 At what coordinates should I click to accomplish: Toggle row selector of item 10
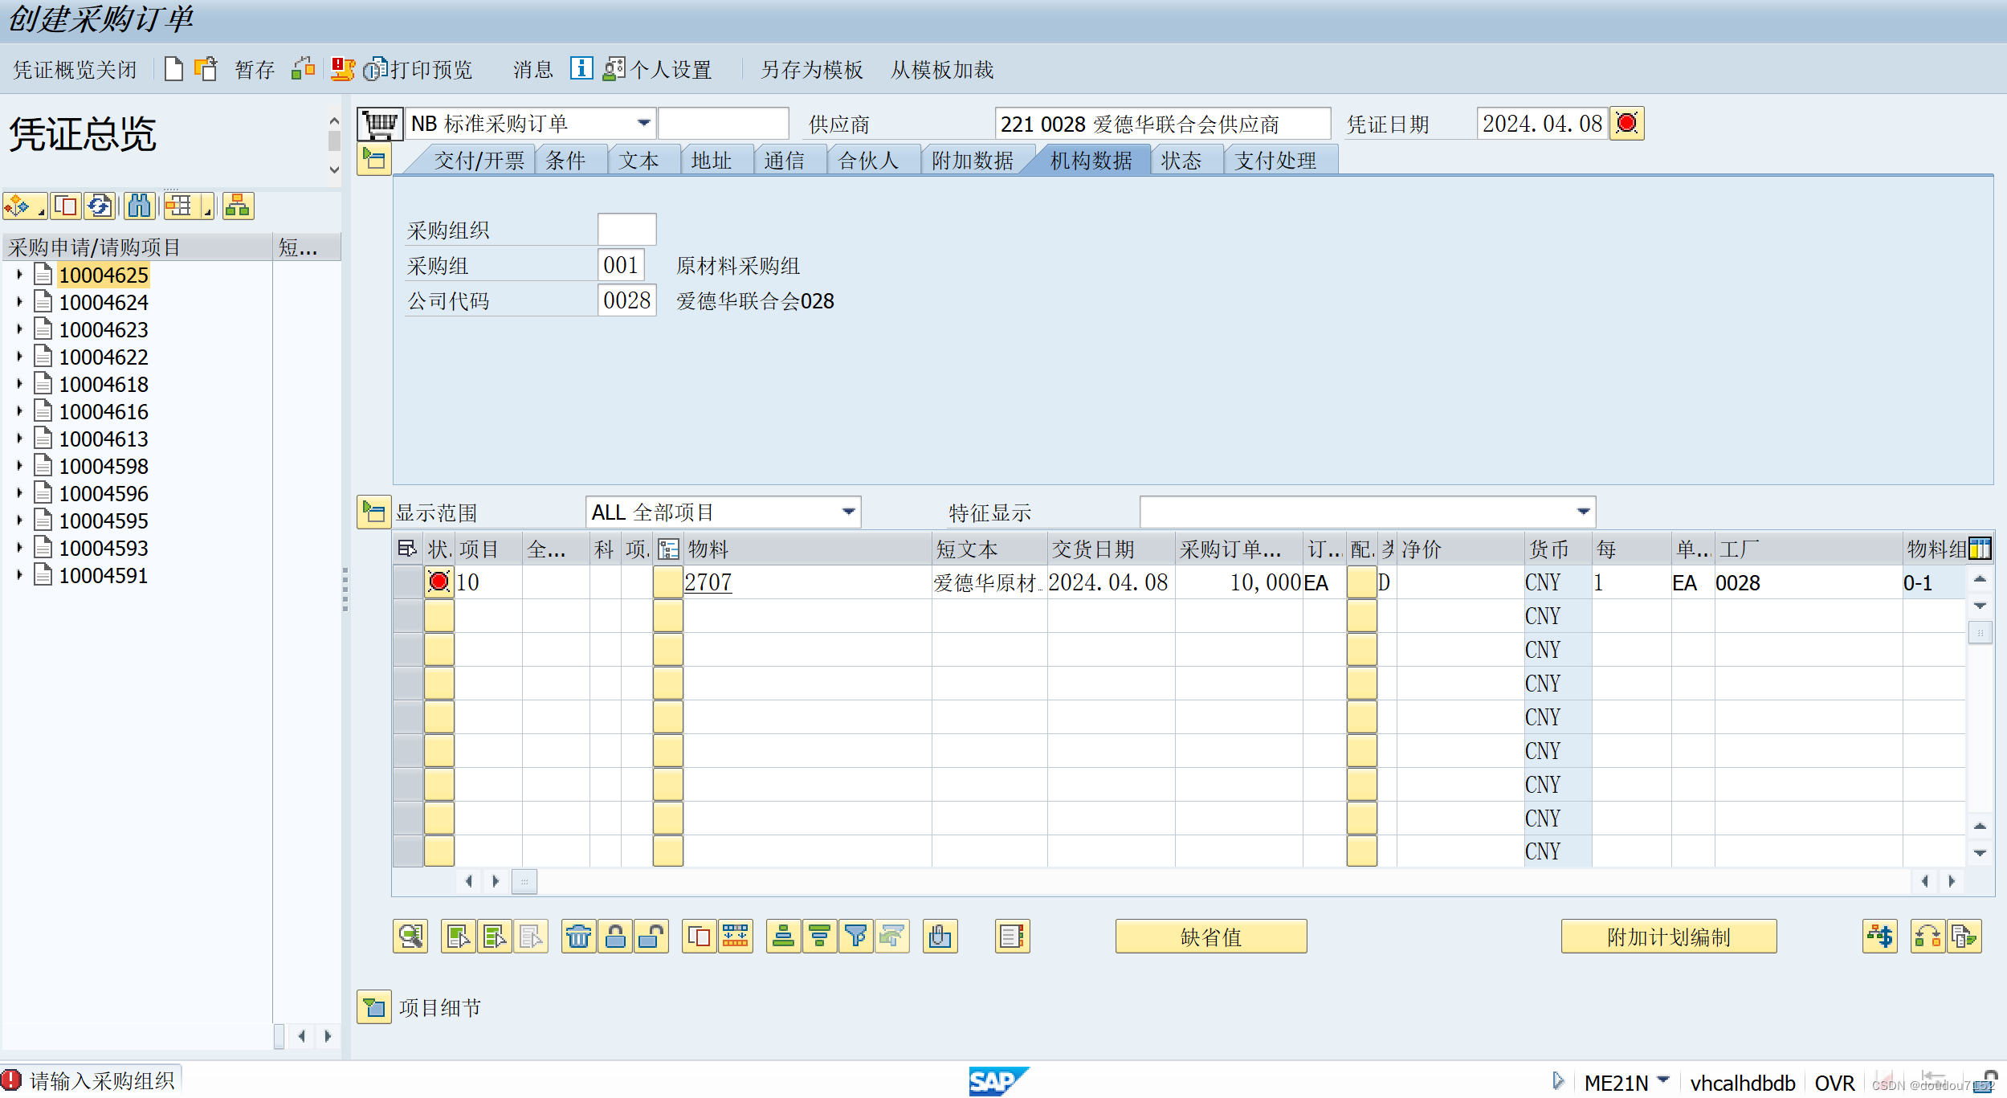408,582
